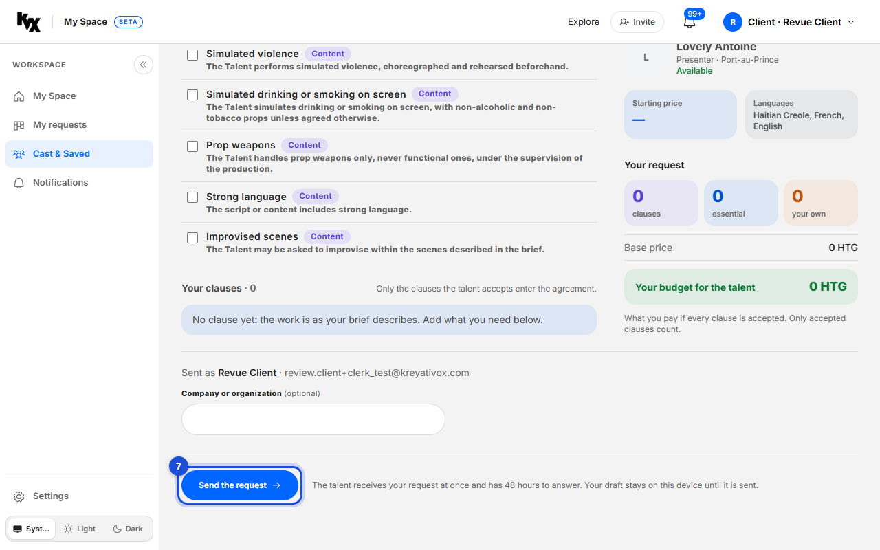
Task: Click the Content tag beside Improvised scenes
Action: [327, 236]
